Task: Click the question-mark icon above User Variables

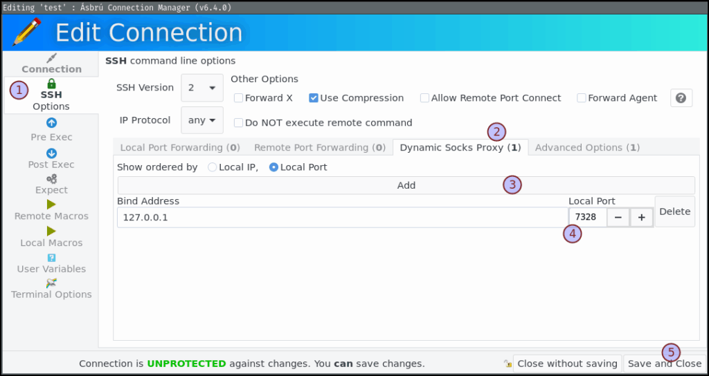Action: (x=51, y=258)
